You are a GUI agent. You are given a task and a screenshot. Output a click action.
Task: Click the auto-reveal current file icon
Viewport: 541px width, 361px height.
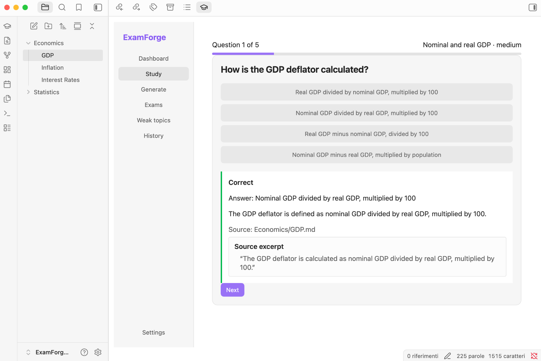pyautogui.click(x=77, y=26)
